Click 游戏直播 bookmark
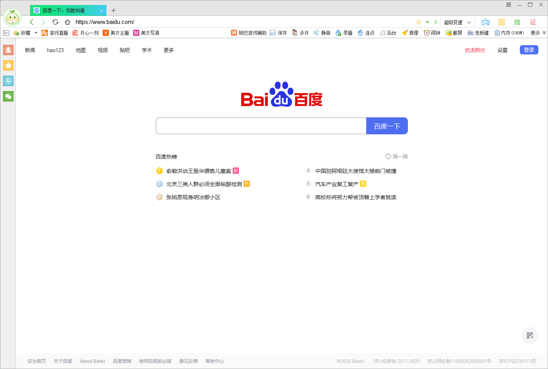The width and height of the screenshot is (548, 369). coord(55,33)
